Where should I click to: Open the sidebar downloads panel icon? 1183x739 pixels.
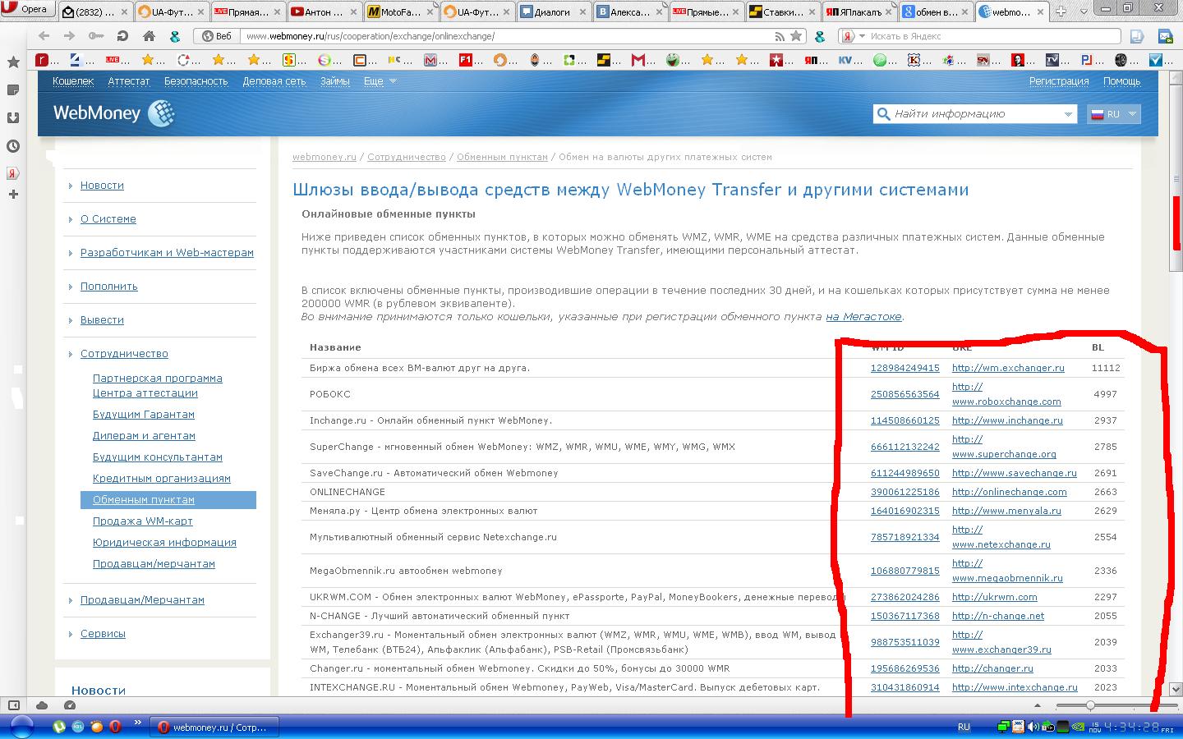(x=13, y=117)
